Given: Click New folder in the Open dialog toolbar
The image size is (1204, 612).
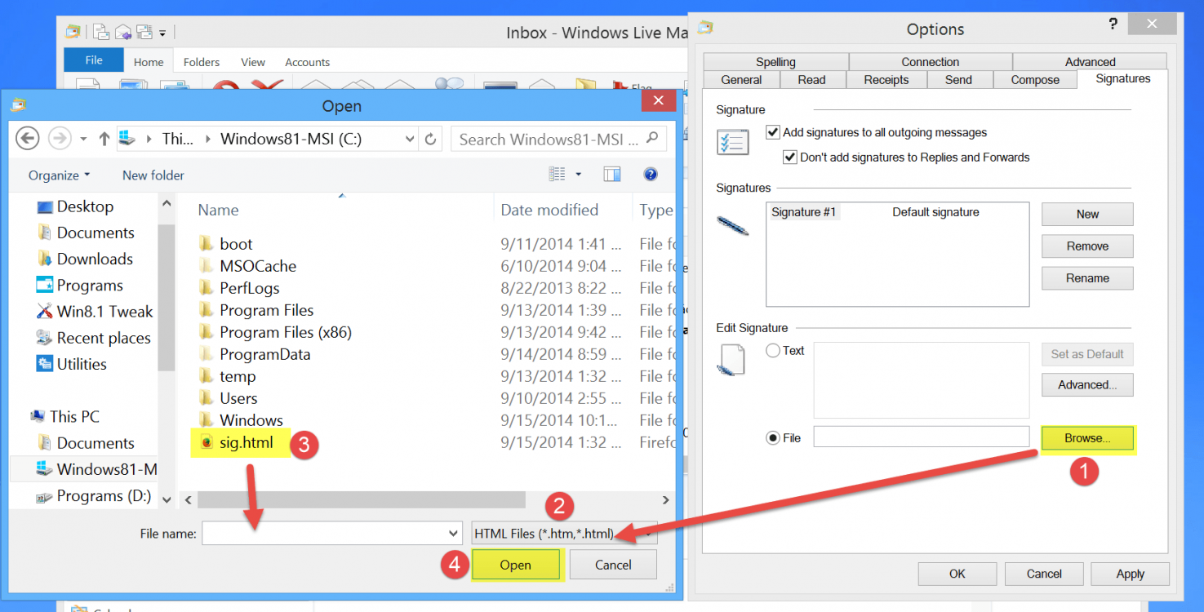Looking at the screenshot, I should 153,175.
